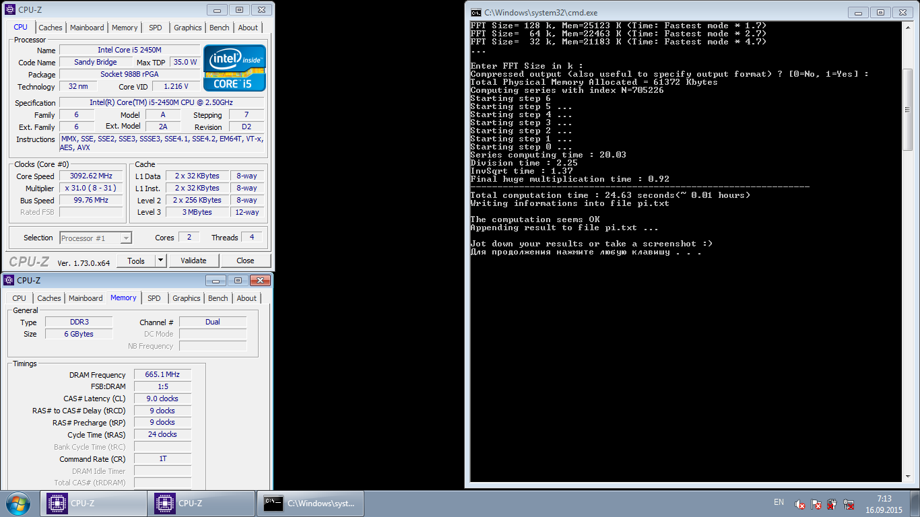Click the memory Type value "DDR3"
Viewport: 920px width, 517px height.
point(79,322)
